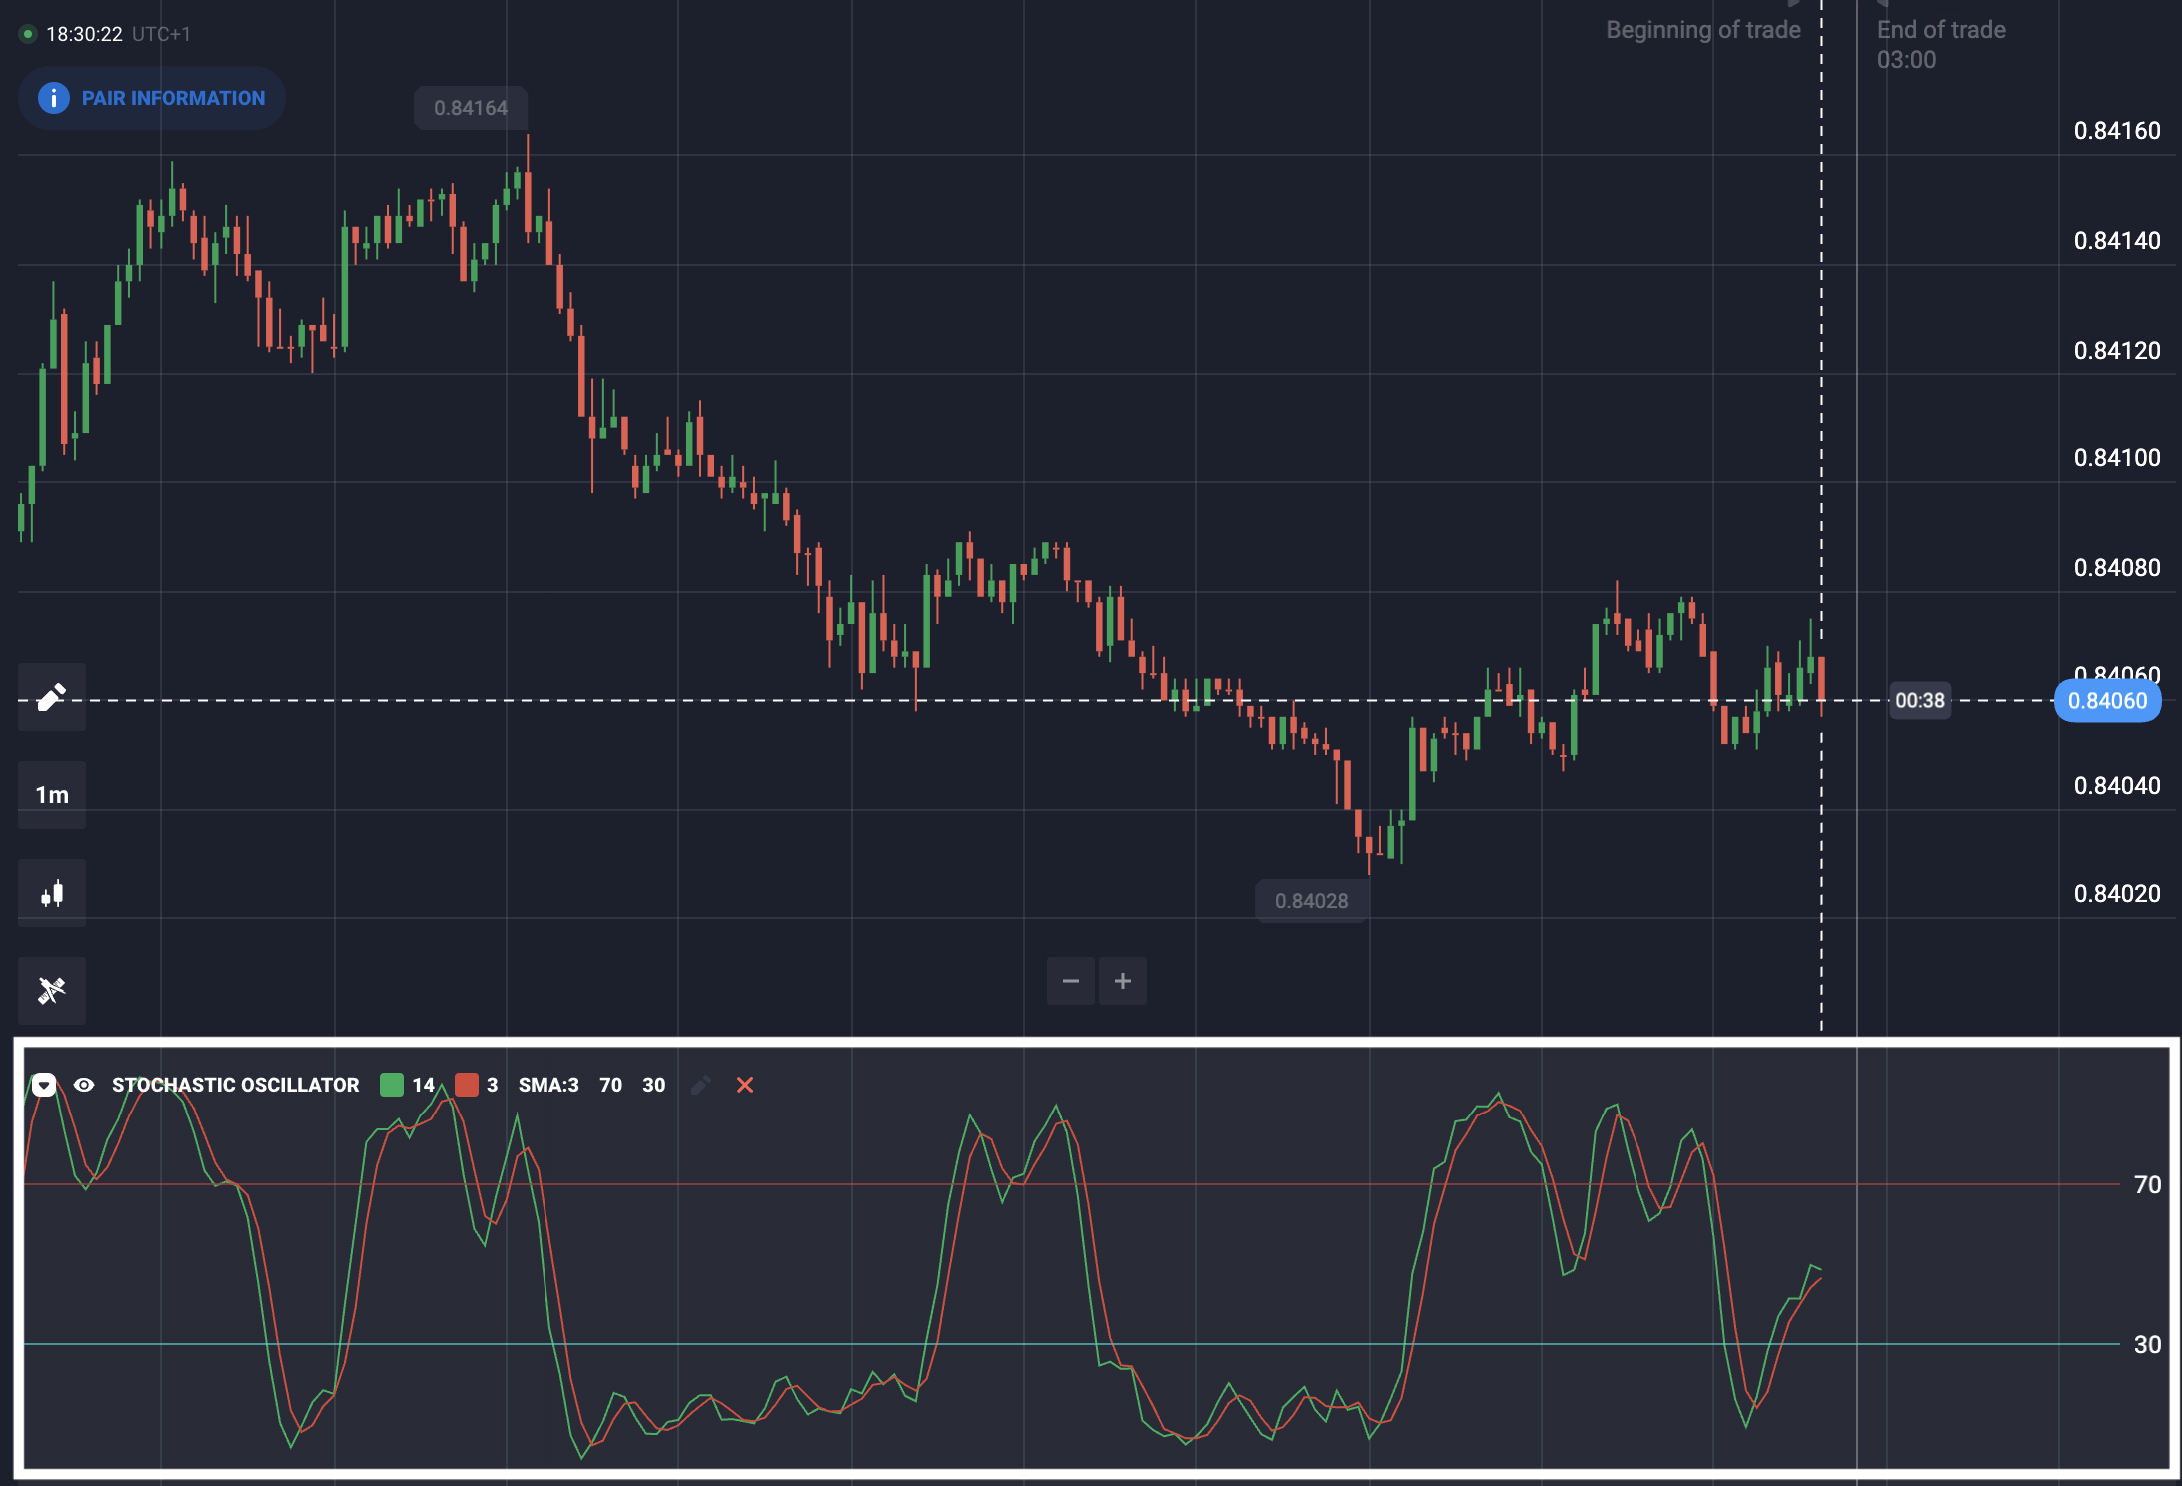The width and height of the screenshot is (2182, 1486).
Task: Pick the red %D line color swatch
Action: 467,1085
